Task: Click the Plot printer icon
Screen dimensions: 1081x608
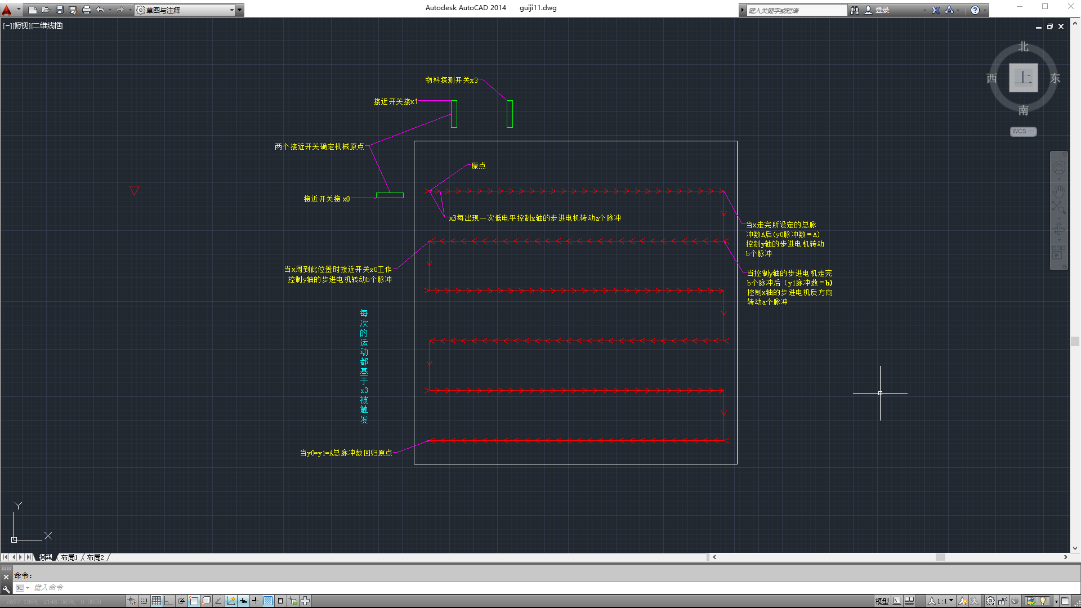Action: 87,10
